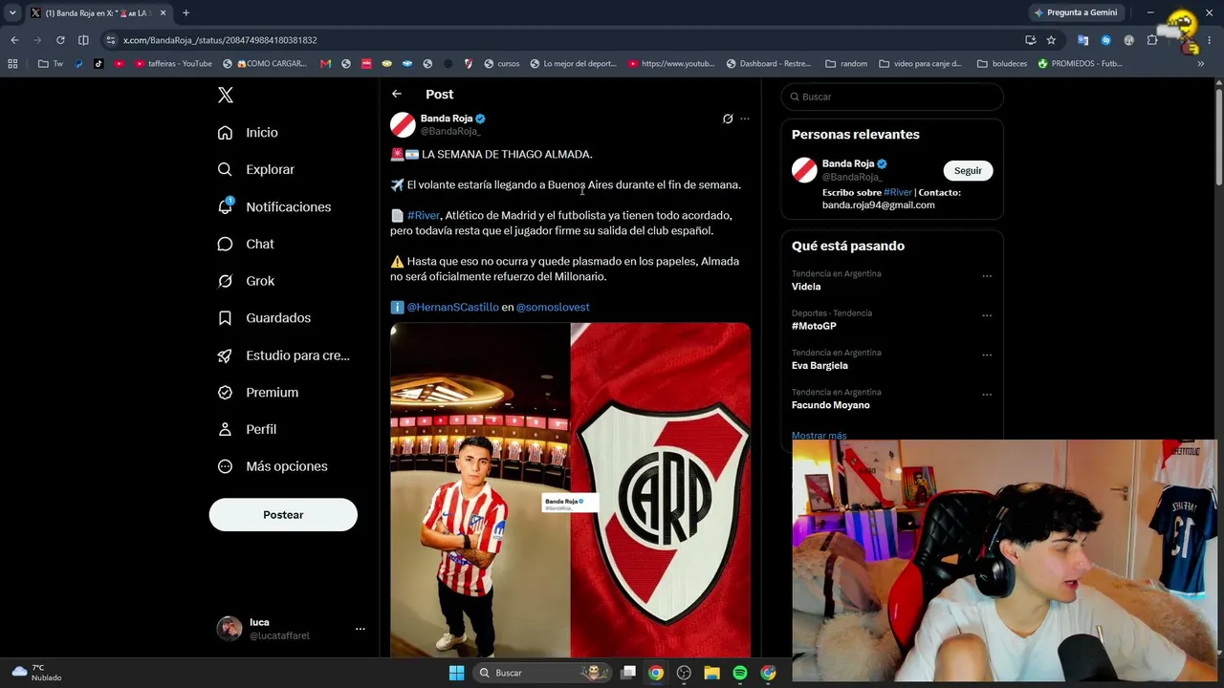Open the weather widget showing 7°C

[x=36, y=673]
